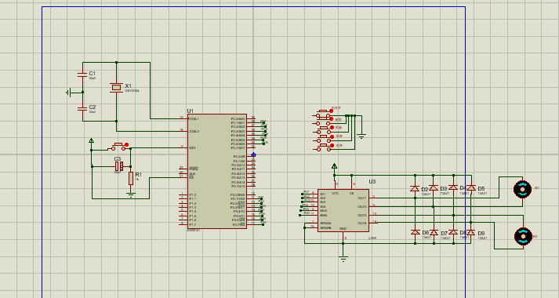Click GND pin label on U3
The height and width of the screenshot is (298, 559).
(x=343, y=228)
